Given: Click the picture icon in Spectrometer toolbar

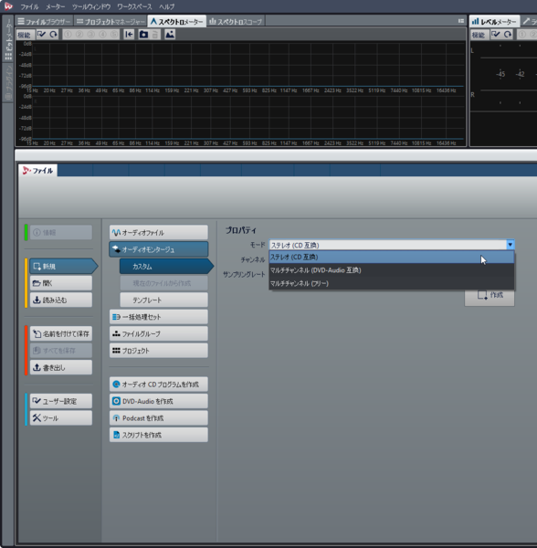Looking at the screenshot, I should pos(170,35).
